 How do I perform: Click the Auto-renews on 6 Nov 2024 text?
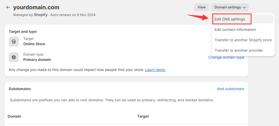73,15
